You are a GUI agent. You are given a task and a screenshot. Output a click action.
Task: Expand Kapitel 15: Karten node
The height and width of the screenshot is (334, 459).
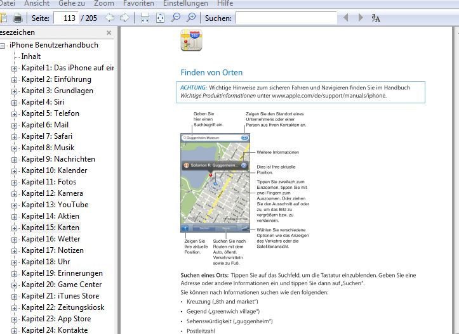[14, 228]
